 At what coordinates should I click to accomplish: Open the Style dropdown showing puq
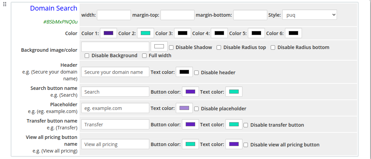point(309,15)
